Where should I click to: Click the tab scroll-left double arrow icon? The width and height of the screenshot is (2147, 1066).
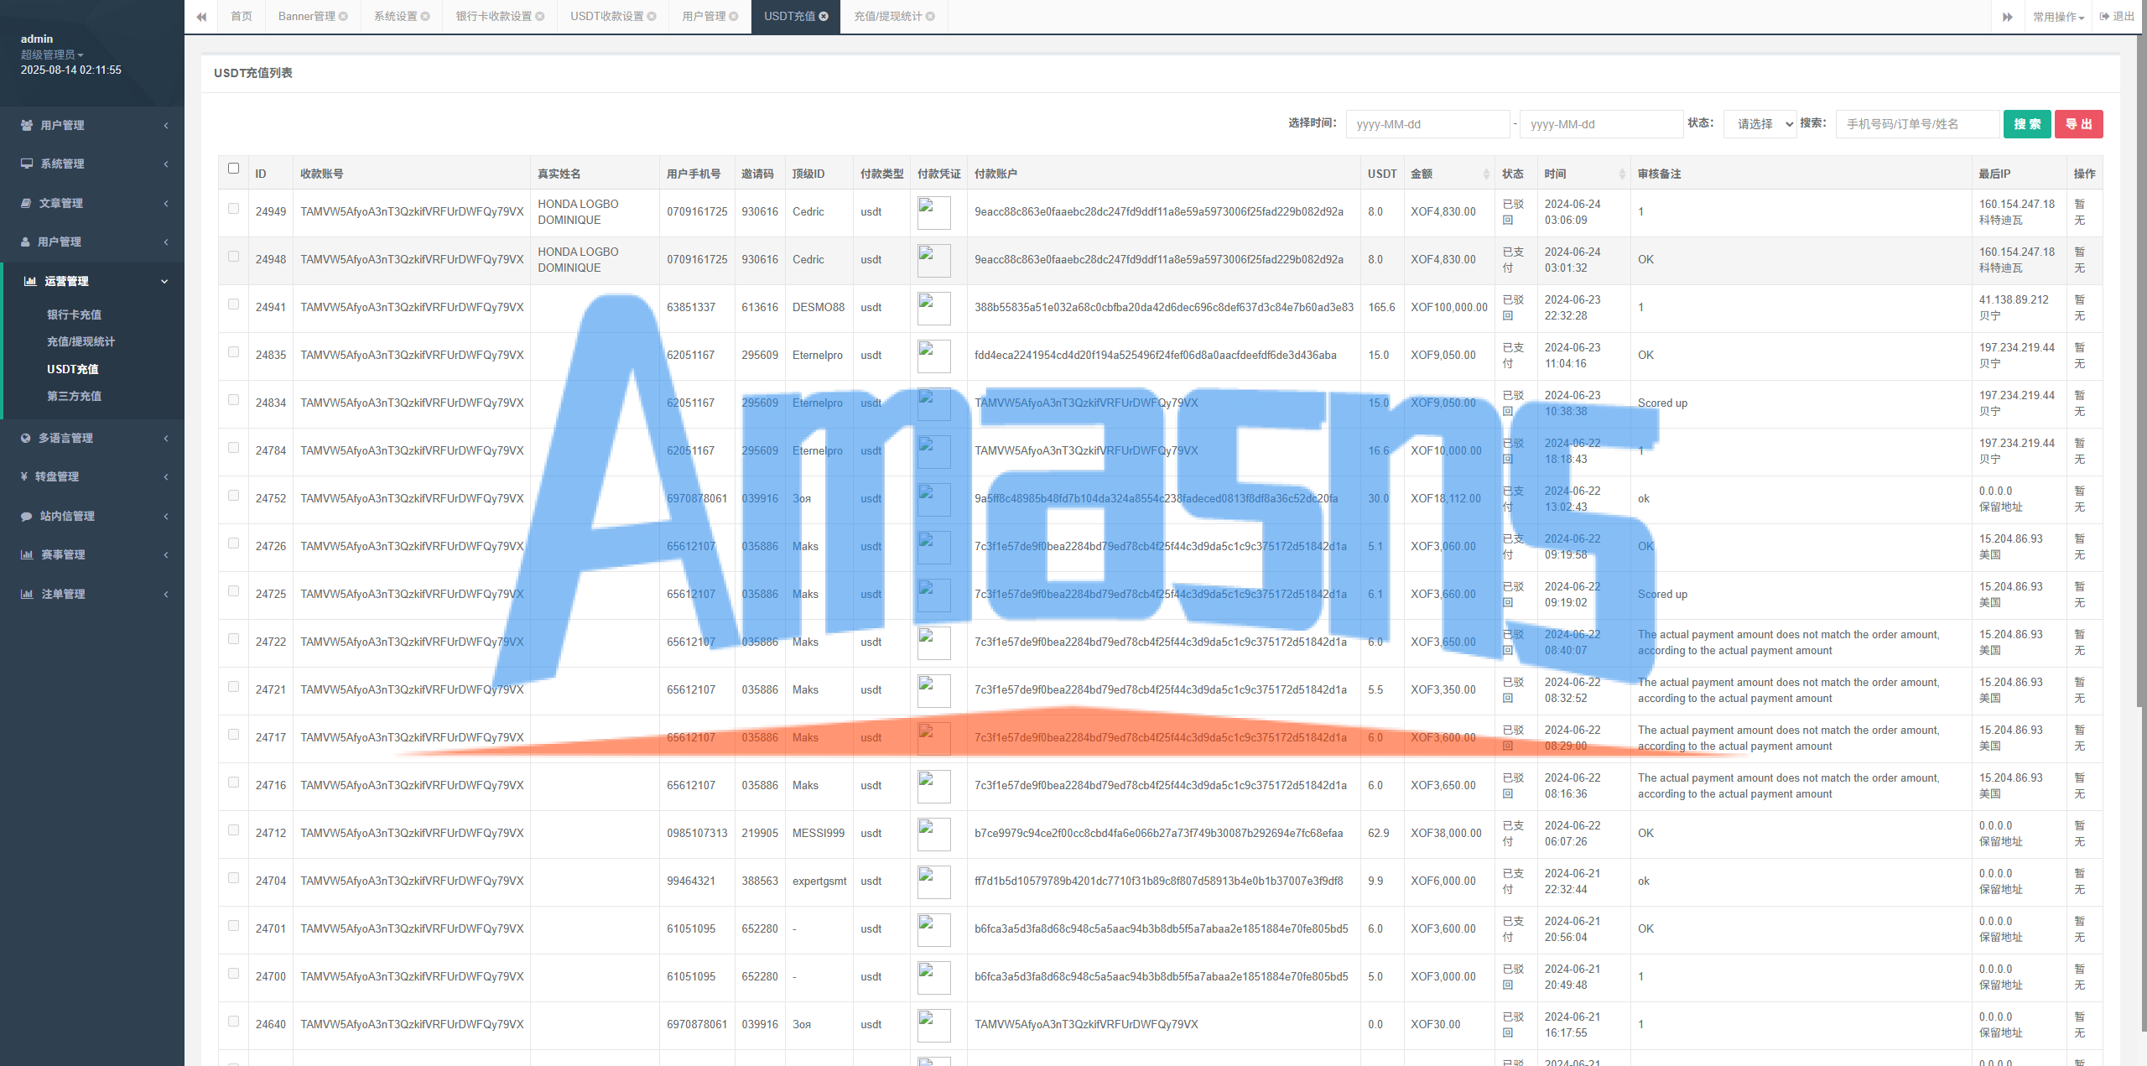pos(201,17)
